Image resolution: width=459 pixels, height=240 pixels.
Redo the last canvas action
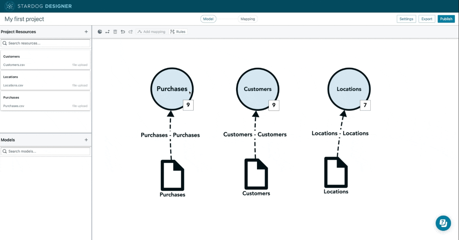pos(130,32)
